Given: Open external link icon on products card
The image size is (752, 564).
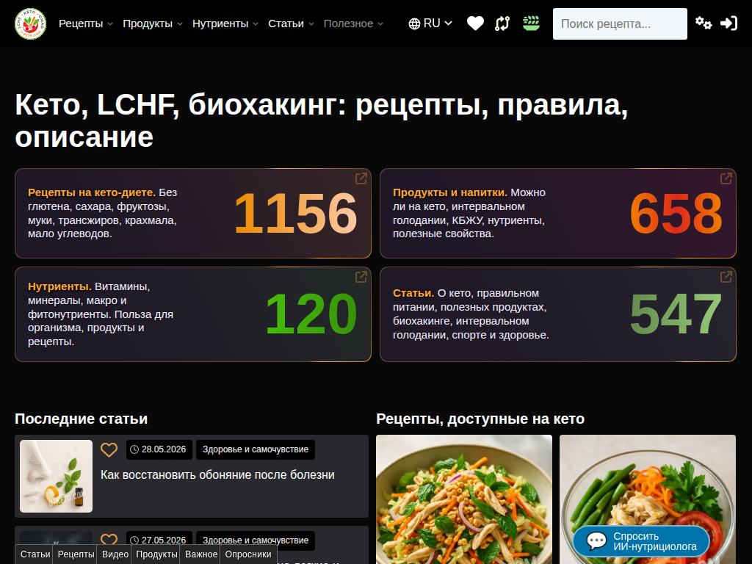Looking at the screenshot, I should (x=726, y=178).
